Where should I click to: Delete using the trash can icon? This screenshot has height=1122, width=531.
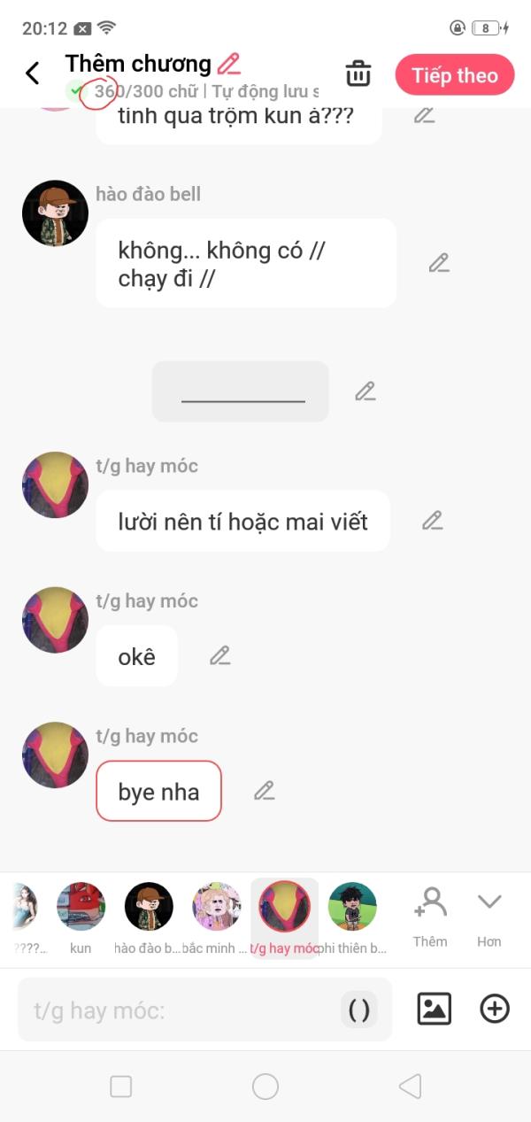[358, 74]
